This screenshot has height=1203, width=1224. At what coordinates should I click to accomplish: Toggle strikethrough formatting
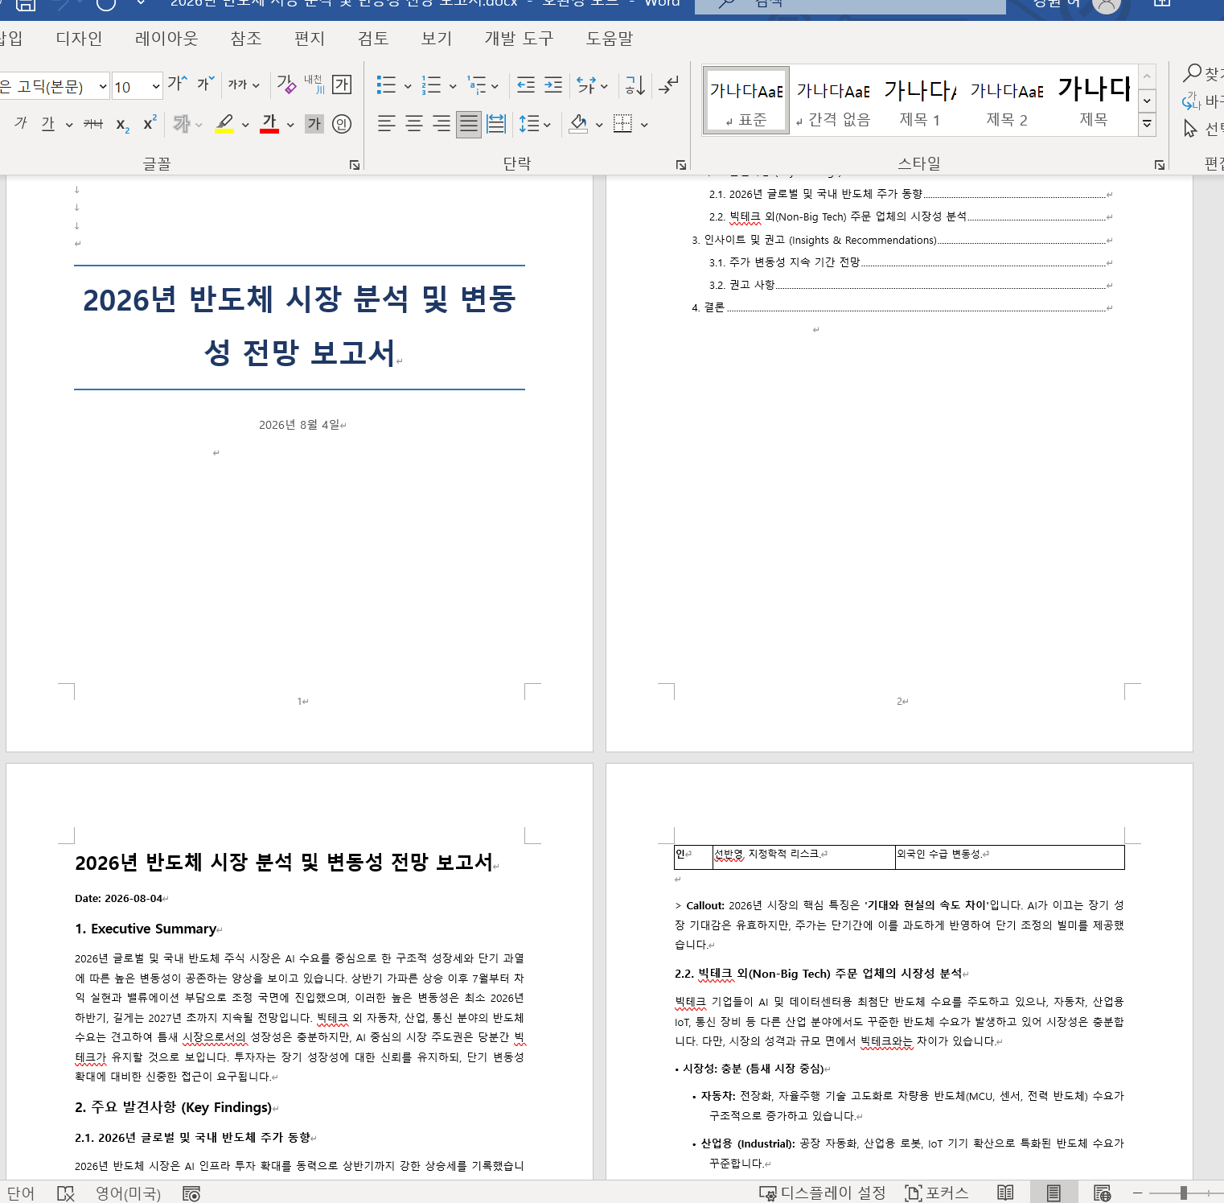pyautogui.click(x=93, y=124)
